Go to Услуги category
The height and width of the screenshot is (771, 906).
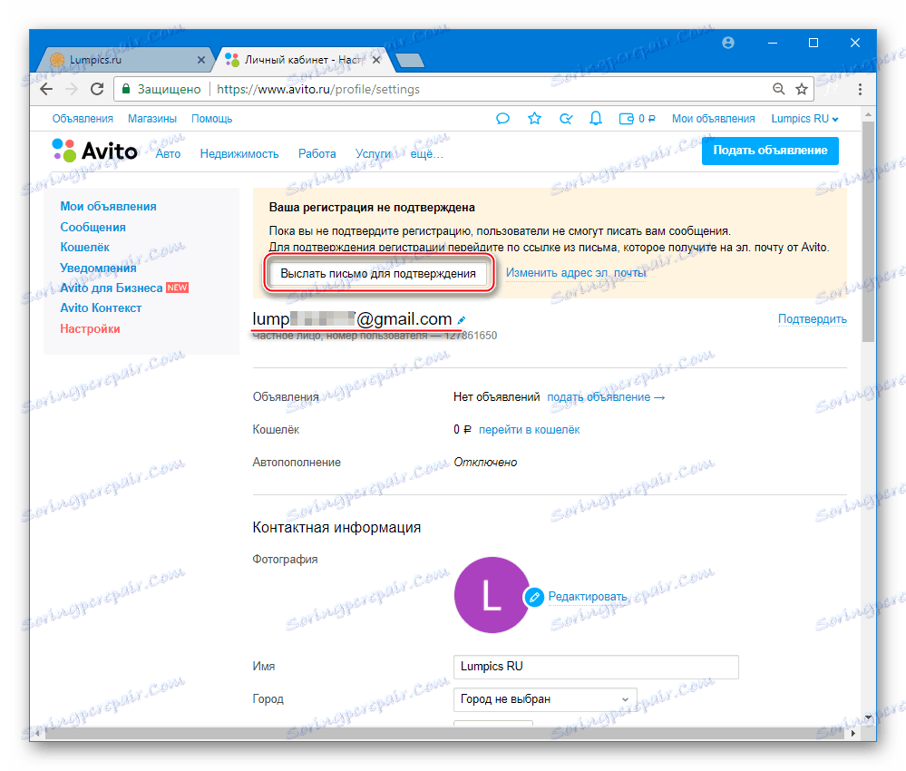click(x=374, y=153)
